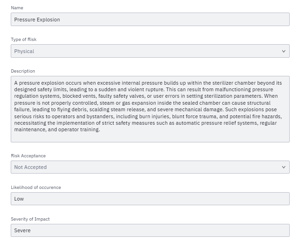The image size is (299, 242).
Task: Click the "Description" label text
Action: [23, 71]
